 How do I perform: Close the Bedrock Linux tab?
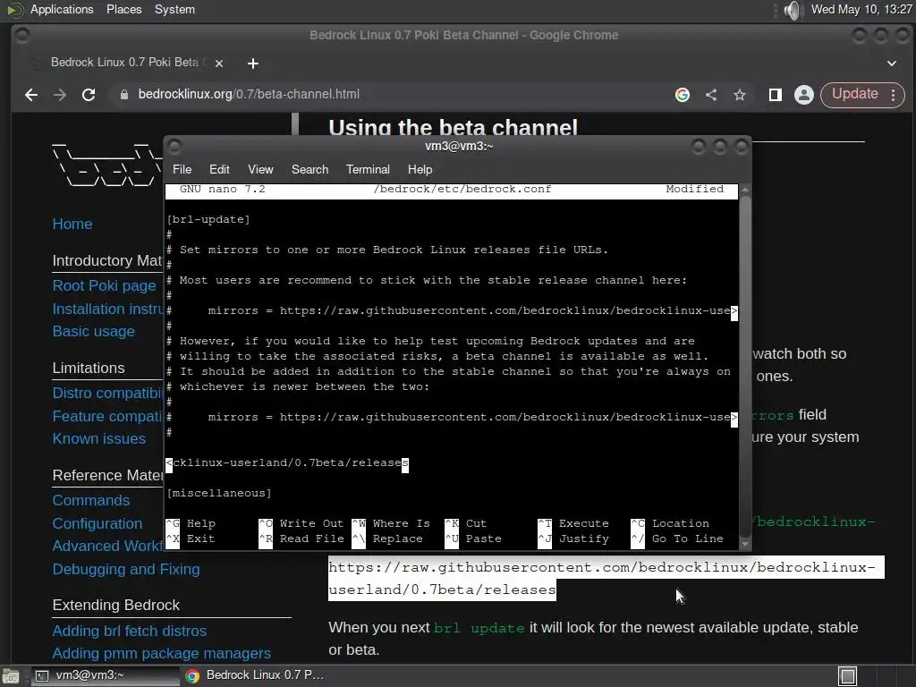tap(219, 64)
